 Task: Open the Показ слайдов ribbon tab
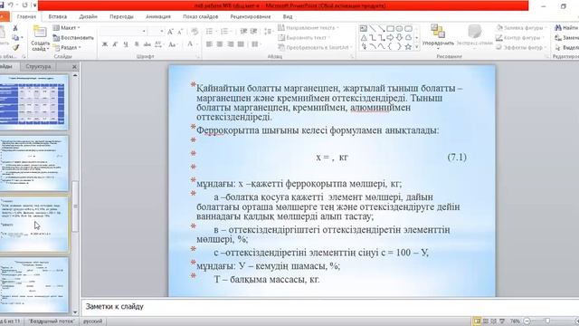tap(201, 16)
